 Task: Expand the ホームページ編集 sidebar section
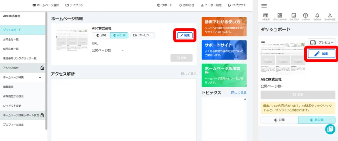tap(23, 77)
